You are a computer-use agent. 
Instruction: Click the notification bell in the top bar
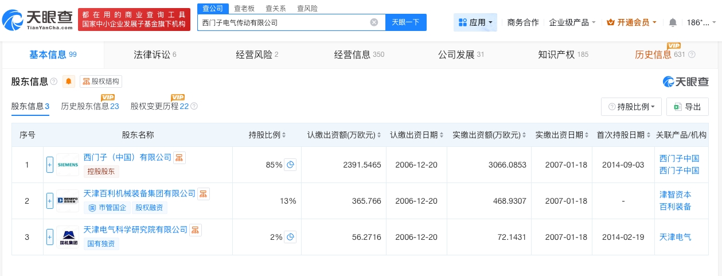click(673, 22)
